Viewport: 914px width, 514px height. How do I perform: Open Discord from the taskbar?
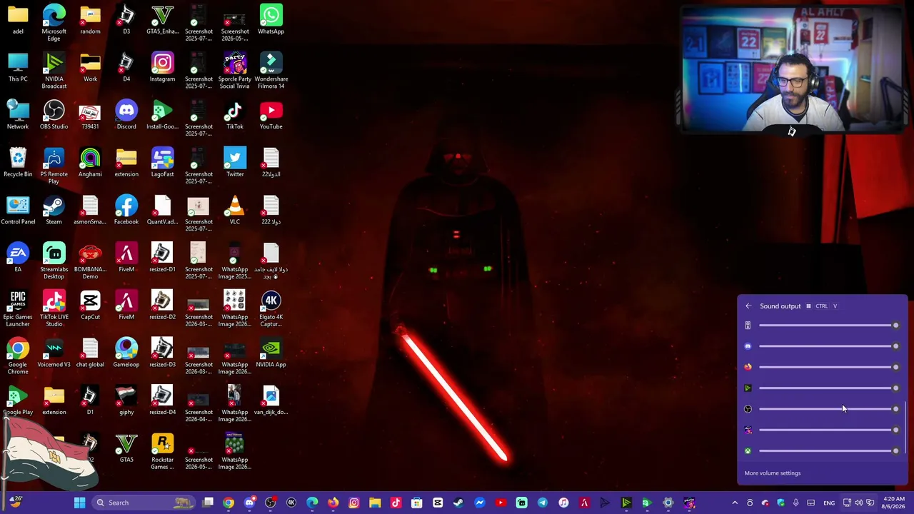coord(249,503)
